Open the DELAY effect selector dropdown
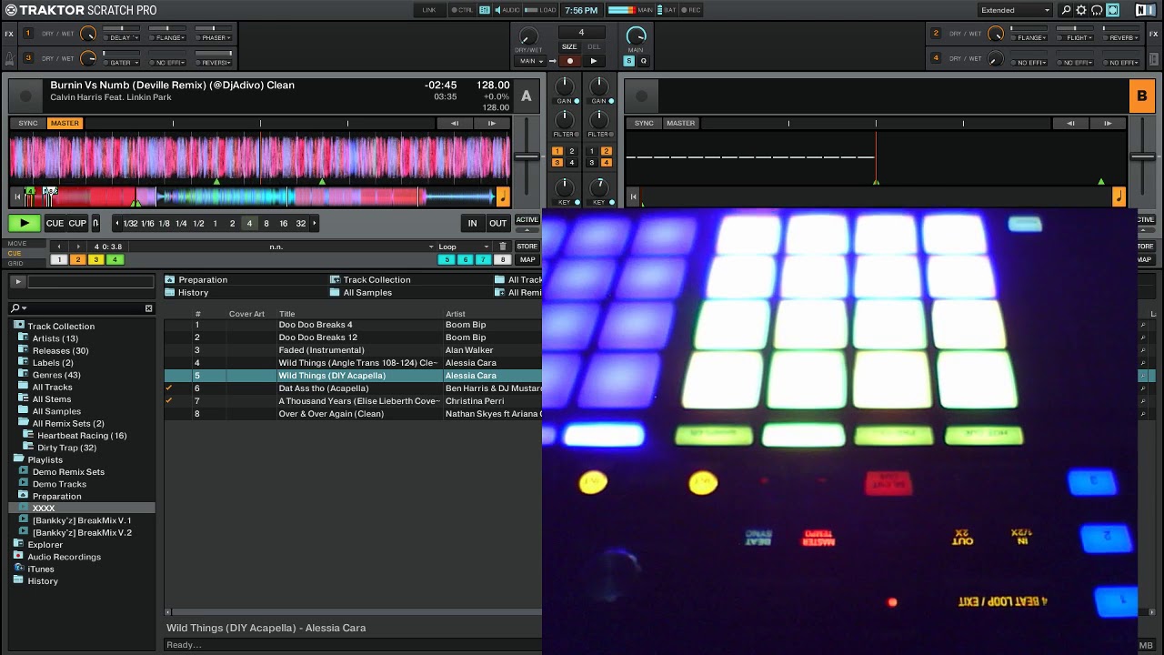This screenshot has width=1164, height=655. click(123, 38)
